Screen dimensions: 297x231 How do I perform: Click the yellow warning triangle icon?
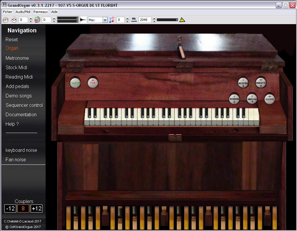click(182, 20)
